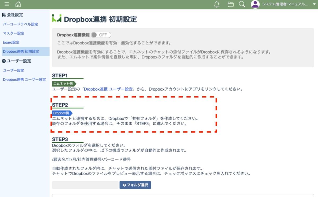Click the search magnifier icon
Viewport: 318px width, 197px height.
(x=242, y=4)
